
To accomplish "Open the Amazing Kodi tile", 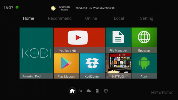I will (x=36, y=53).
